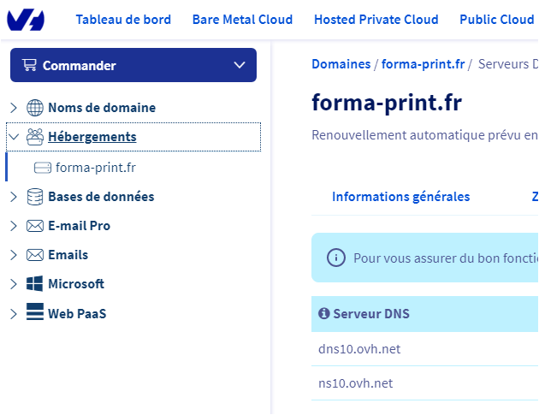
Task: Click the Web PaaS stacked bars icon
Action: (35, 313)
